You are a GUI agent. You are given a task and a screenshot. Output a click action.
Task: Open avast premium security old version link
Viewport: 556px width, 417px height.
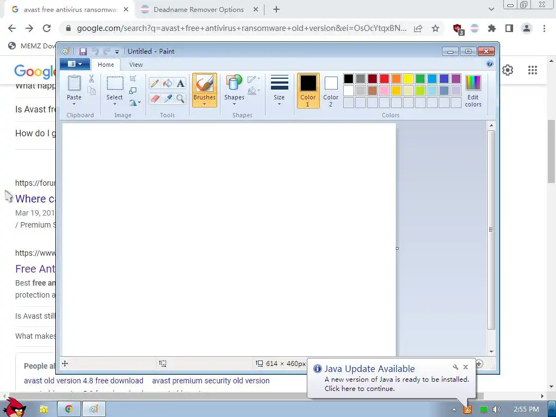point(211,381)
